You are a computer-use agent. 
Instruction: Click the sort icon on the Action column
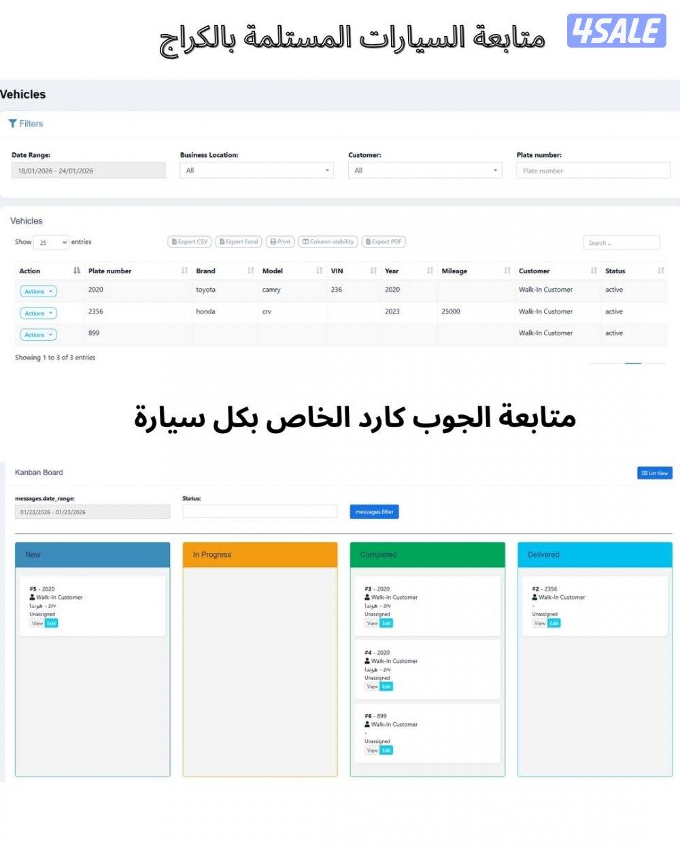(76, 270)
